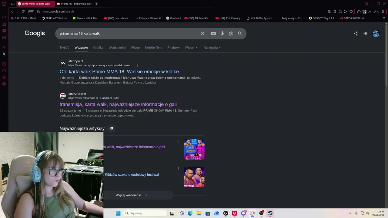The height and width of the screenshot is (218, 388).
Task: Switch to the 'Krótkie filmy' tab
Action: coord(153,48)
